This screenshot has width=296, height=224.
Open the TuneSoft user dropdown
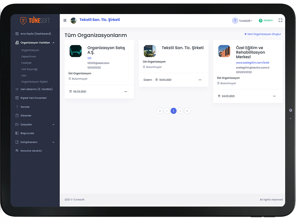pos(246,21)
